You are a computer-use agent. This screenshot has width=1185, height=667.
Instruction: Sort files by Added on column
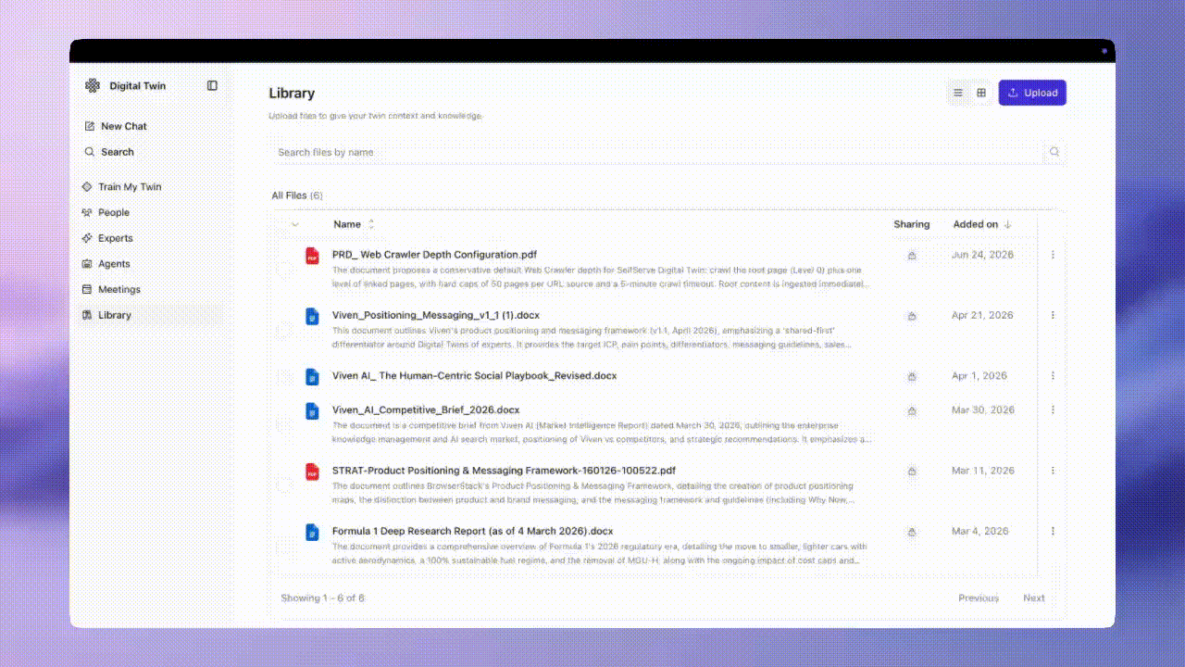982,224
